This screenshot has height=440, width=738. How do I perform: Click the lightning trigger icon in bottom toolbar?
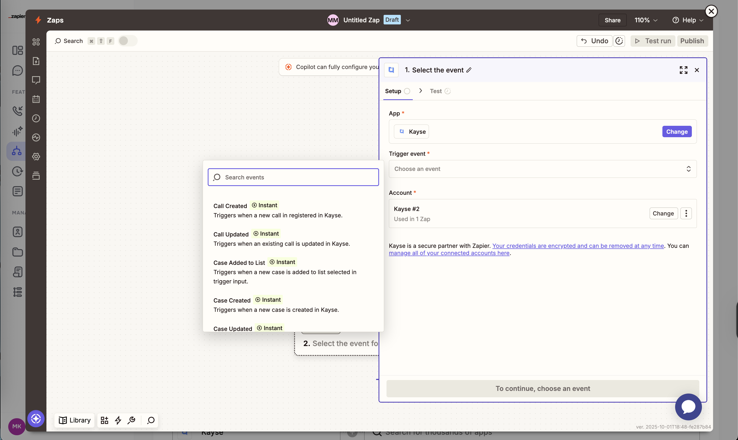118,420
